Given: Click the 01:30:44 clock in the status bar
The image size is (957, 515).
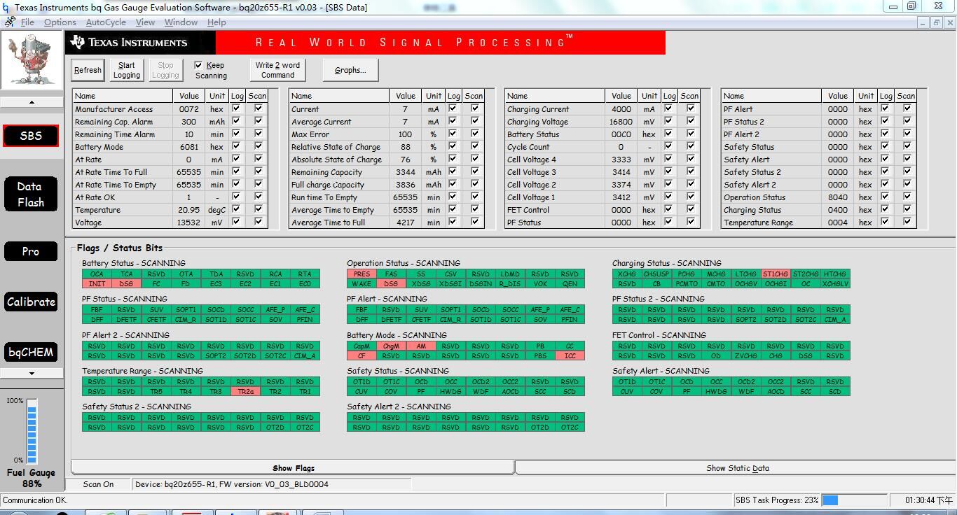Looking at the screenshot, I should coord(929,500).
